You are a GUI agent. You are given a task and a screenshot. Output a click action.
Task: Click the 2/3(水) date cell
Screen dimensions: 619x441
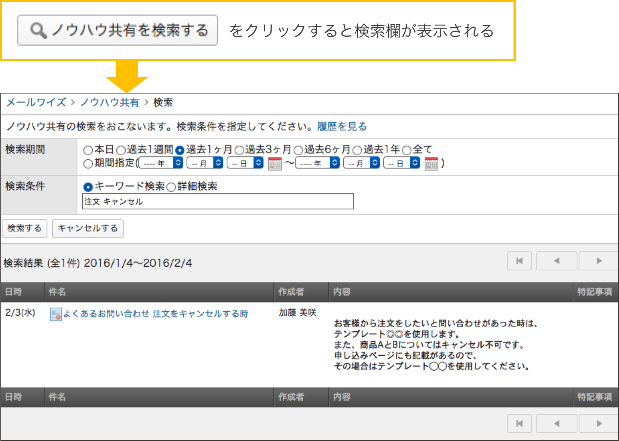20,313
